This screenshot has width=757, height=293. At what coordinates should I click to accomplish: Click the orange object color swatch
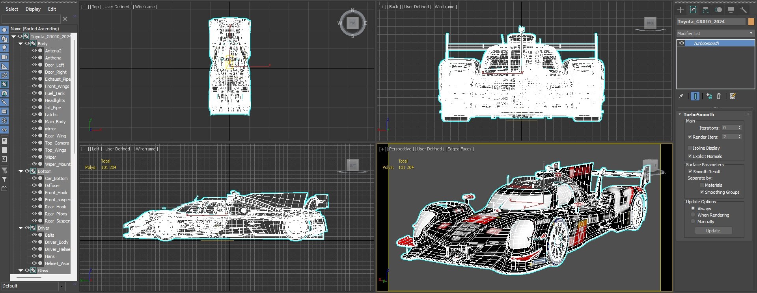point(751,22)
